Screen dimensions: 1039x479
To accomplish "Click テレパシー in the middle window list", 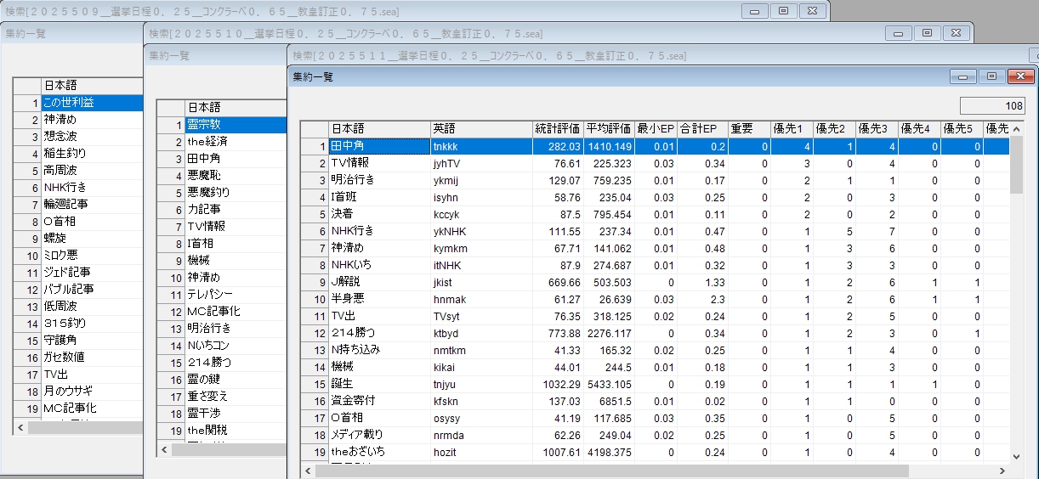I will point(235,295).
